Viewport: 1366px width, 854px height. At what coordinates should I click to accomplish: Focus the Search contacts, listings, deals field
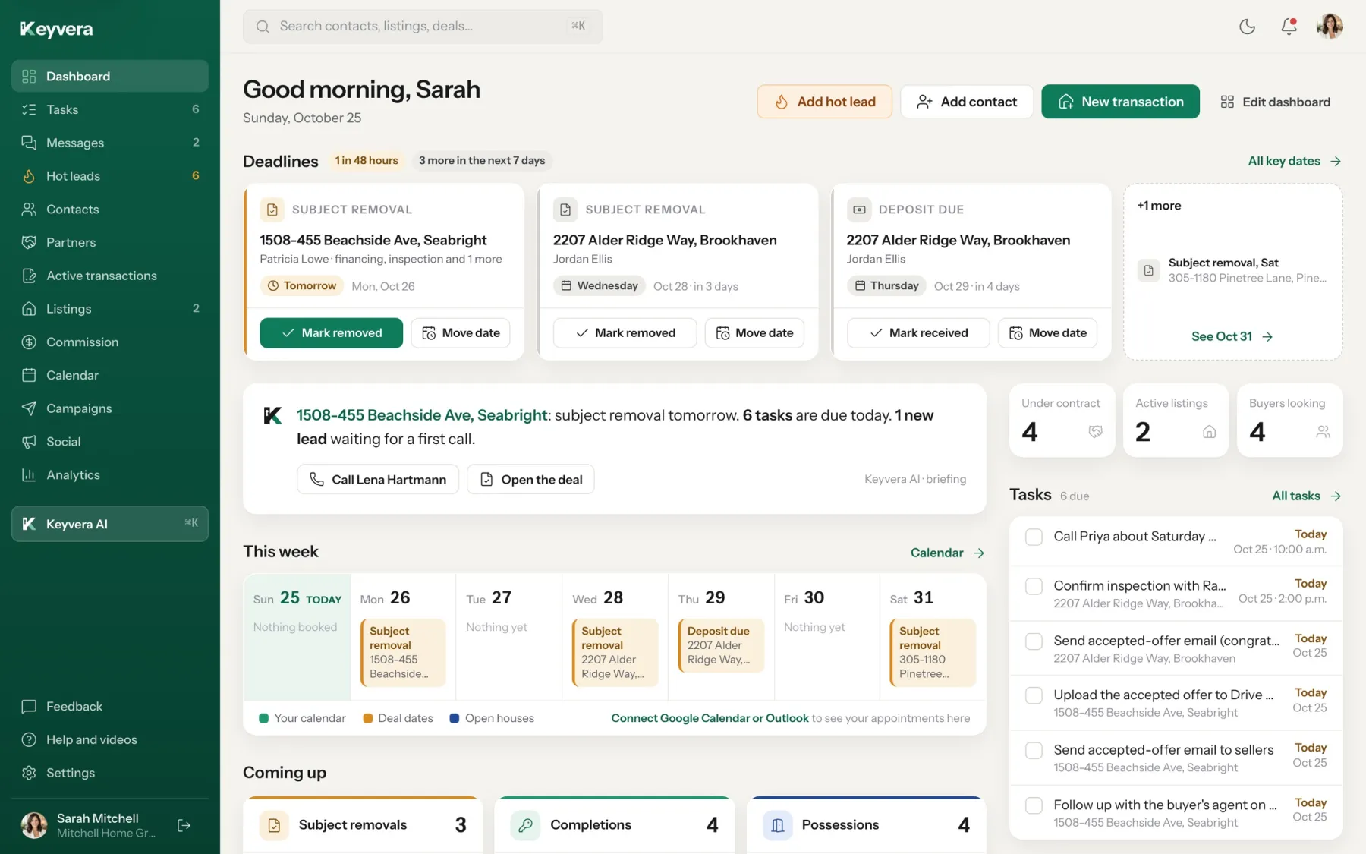423,27
